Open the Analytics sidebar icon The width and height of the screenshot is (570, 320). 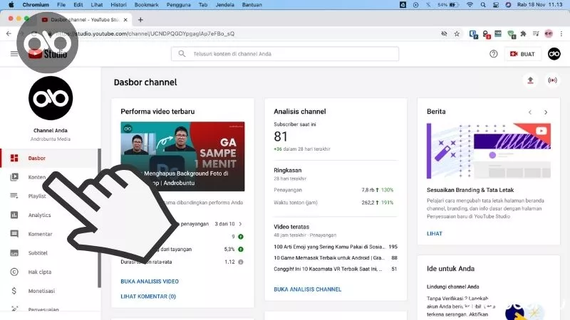coord(14,215)
